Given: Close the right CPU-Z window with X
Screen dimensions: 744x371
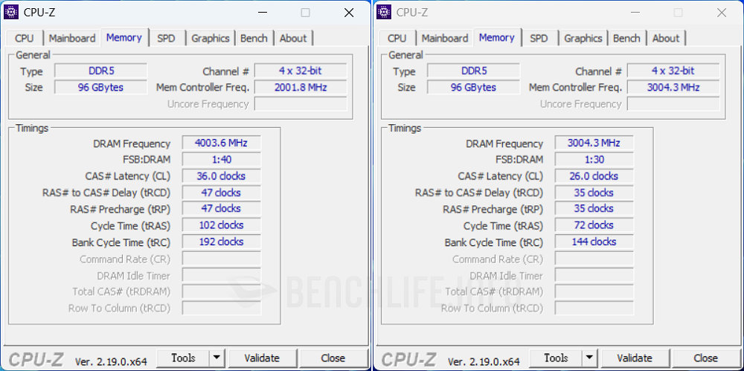Looking at the screenshot, I should click(x=722, y=13).
